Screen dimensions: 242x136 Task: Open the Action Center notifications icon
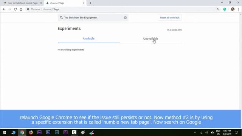point(236,133)
